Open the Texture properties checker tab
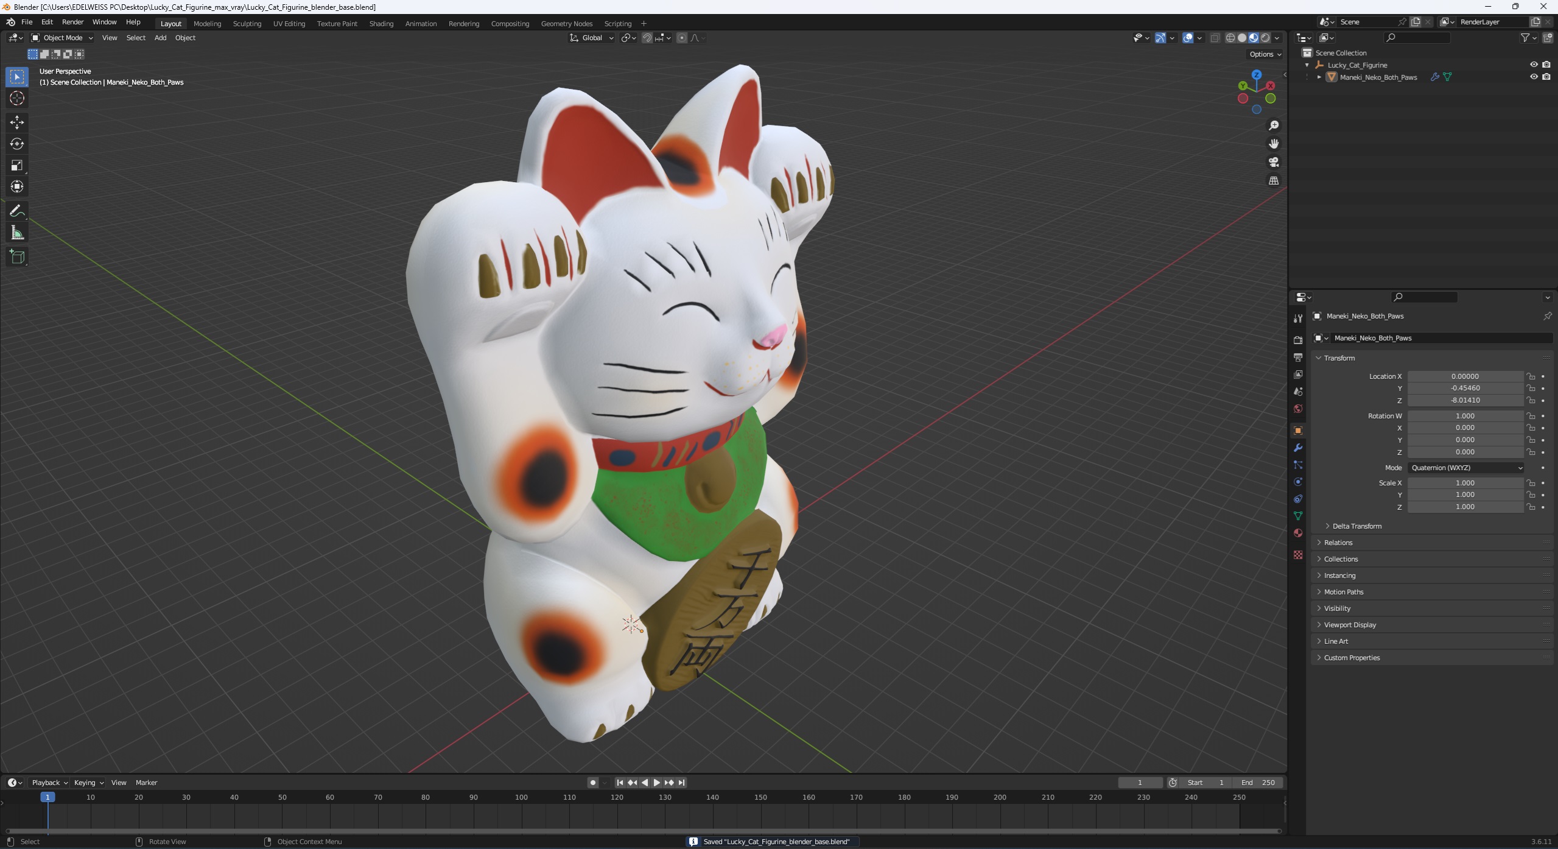Image resolution: width=1558 pixels, height=849 pixels. [x=1298, y=555]
